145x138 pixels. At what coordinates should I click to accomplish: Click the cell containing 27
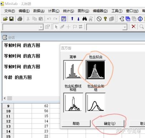click(x=41, y=126)
